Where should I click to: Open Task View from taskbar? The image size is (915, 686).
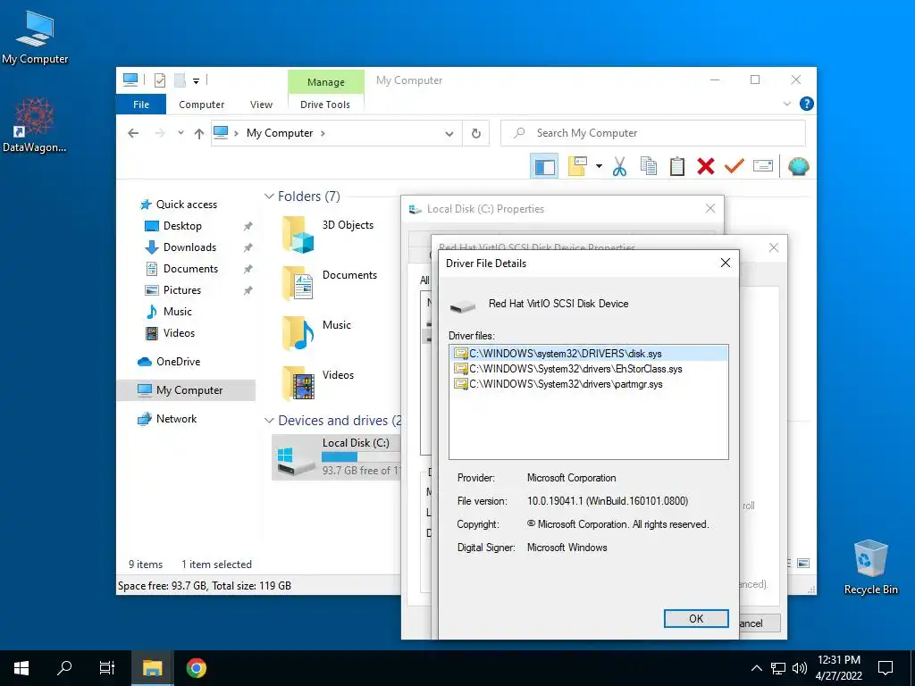coord(107,668)
